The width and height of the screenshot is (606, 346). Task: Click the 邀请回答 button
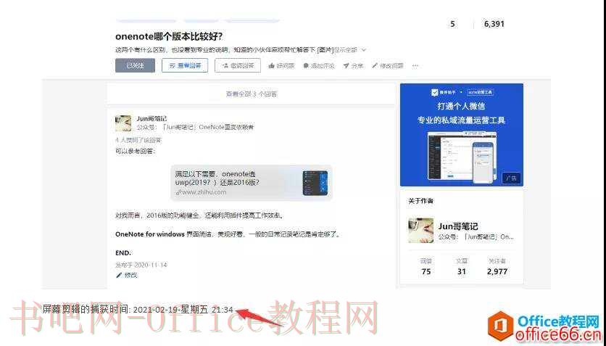point(238,66)
